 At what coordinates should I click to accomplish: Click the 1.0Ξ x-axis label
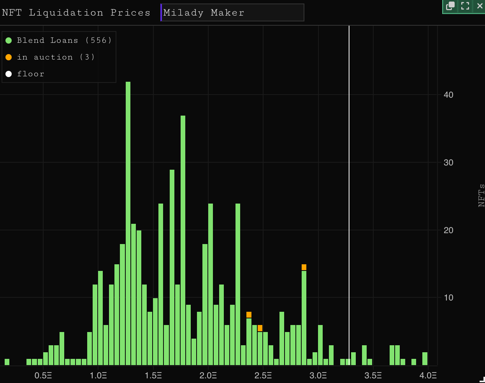click(x=98, y=375)
